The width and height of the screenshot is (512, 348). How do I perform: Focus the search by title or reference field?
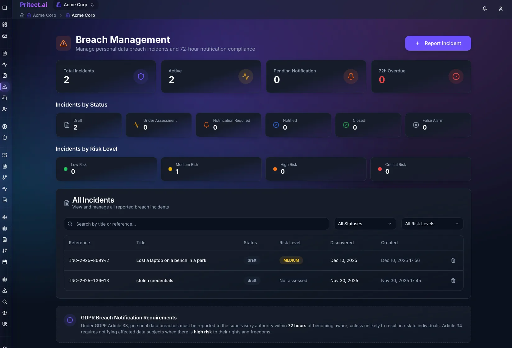(x=196, y=224)
